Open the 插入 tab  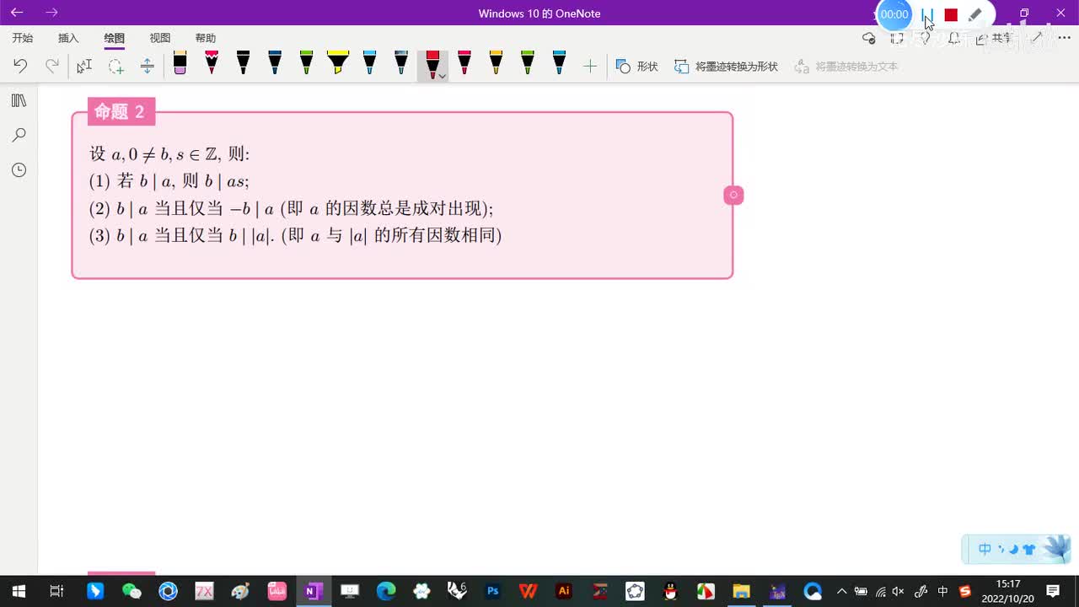[x=68, y=38]
